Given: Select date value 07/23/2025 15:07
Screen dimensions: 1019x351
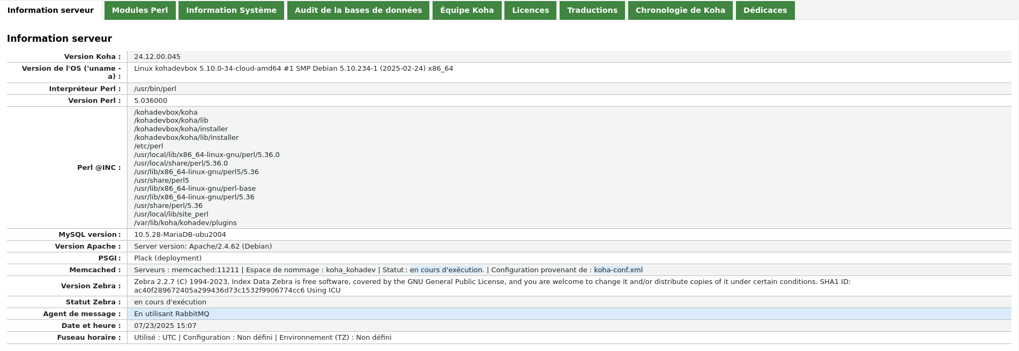Looking at the screenshot, I should [165, 326].
